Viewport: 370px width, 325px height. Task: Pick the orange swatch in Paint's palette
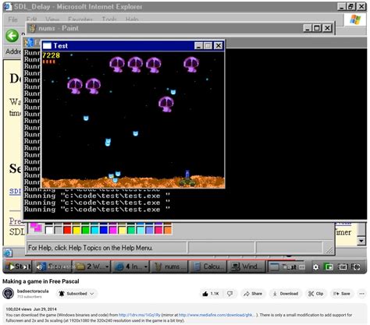point(168,230)
